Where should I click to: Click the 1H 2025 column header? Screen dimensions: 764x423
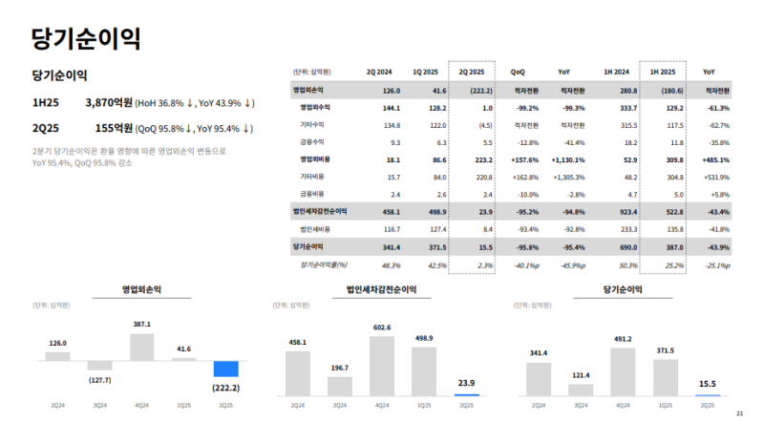(x=662, y=72)
